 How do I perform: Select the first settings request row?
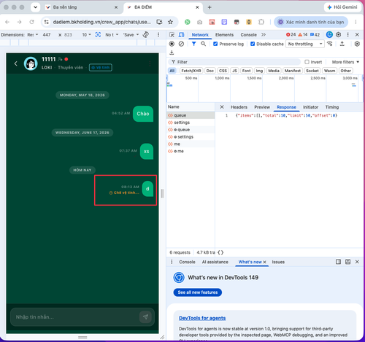coord(191,123)
